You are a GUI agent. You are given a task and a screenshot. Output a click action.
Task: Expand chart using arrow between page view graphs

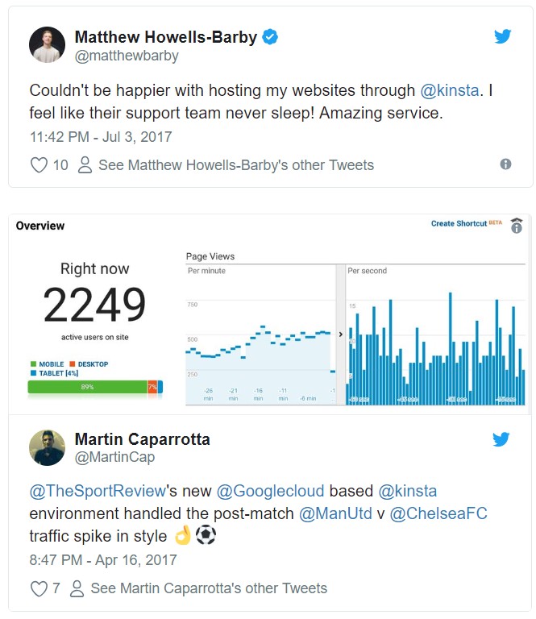tap(341, 334)
